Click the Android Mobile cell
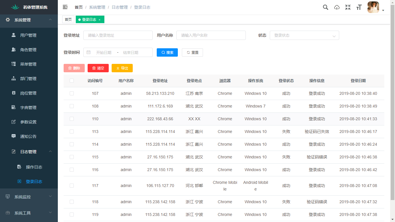 pos(256,186)
